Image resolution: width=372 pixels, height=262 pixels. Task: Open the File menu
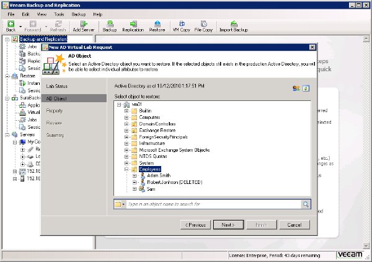coord(11,14)
